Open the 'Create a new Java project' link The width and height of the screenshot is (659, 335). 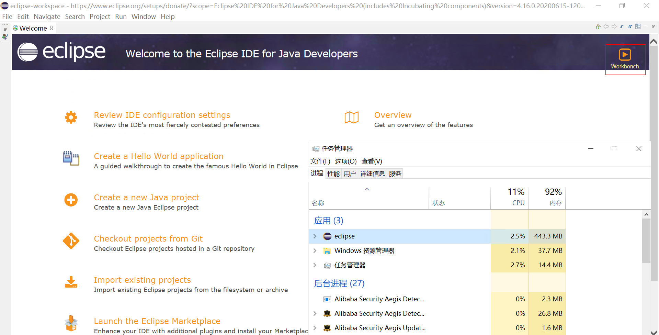(146, 198)
